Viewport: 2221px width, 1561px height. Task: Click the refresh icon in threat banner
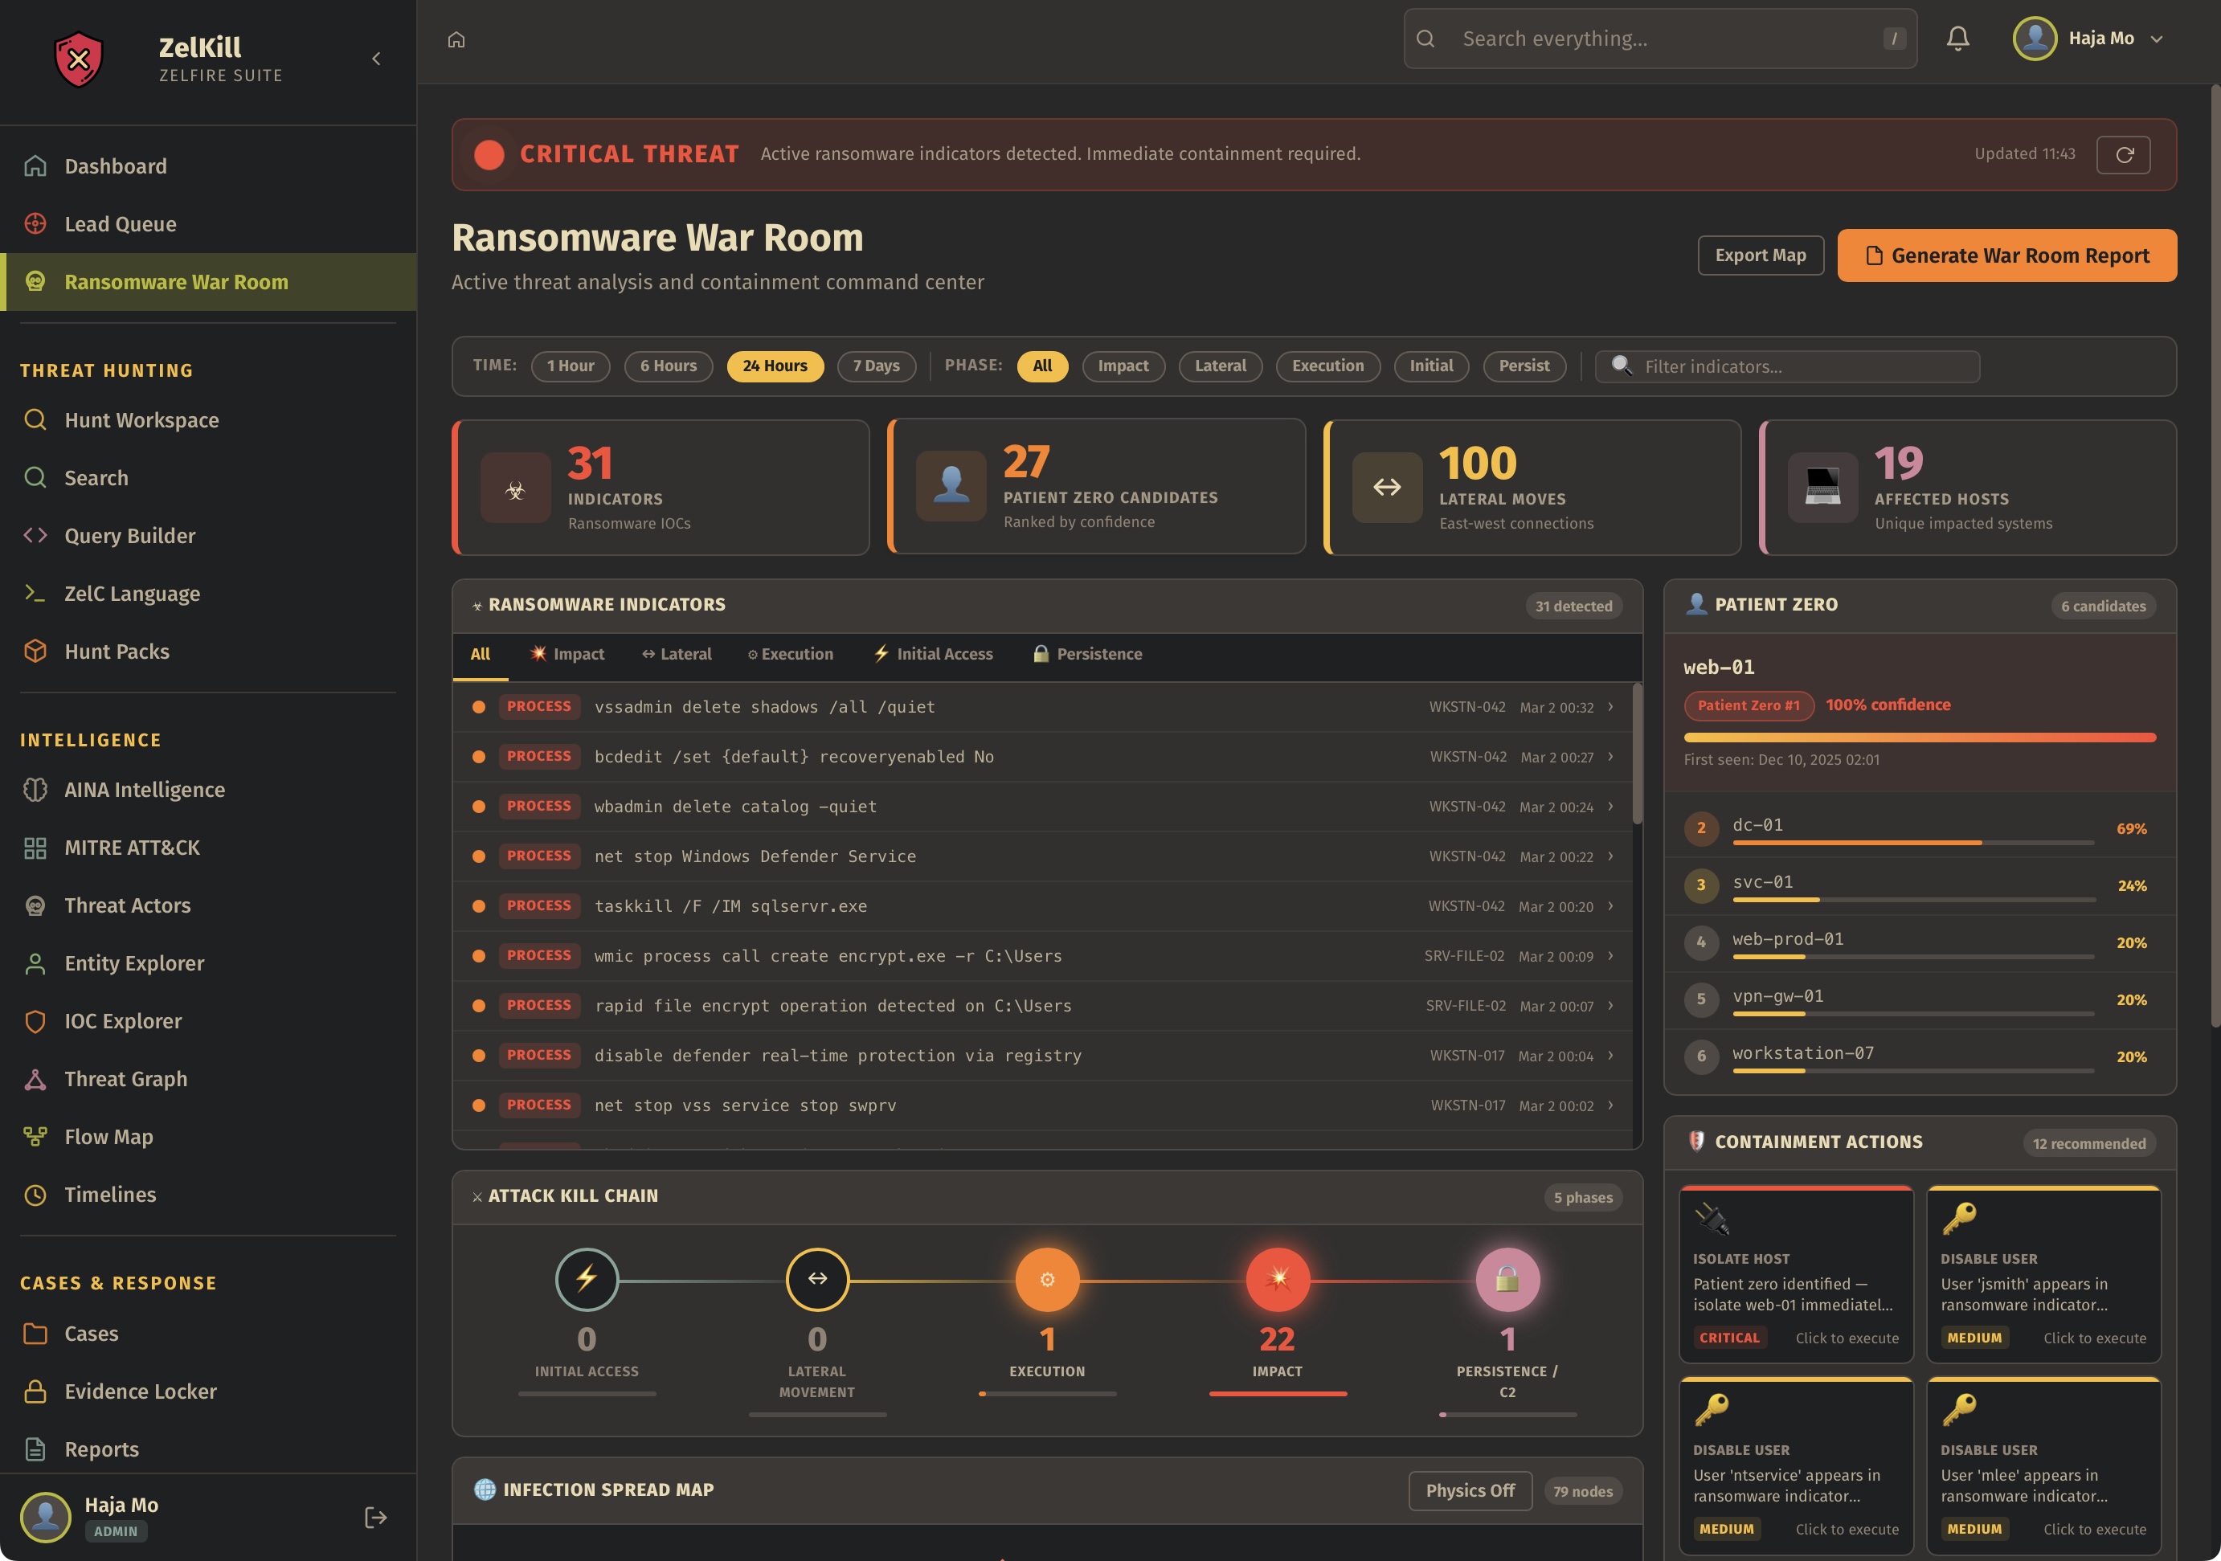click(2123, 155)
